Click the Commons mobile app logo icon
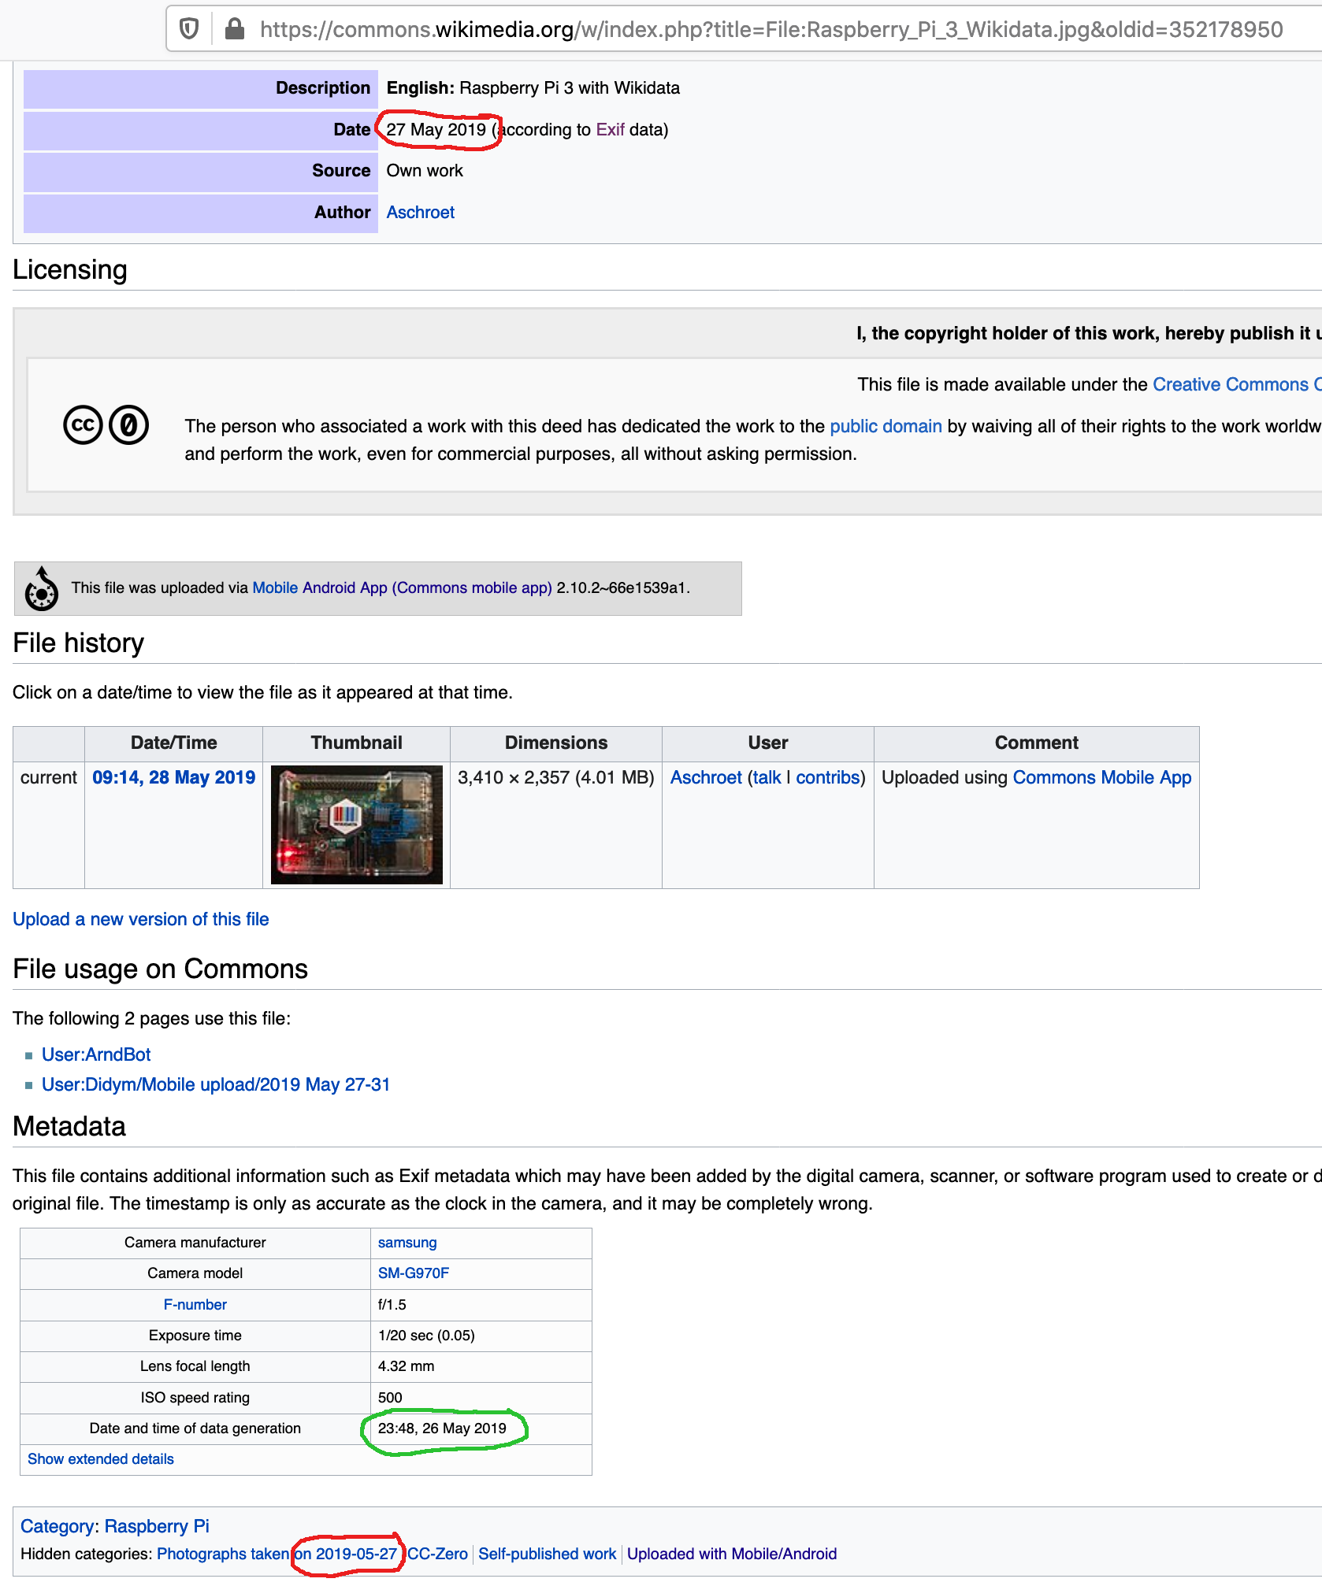 [x=41, y=588]
